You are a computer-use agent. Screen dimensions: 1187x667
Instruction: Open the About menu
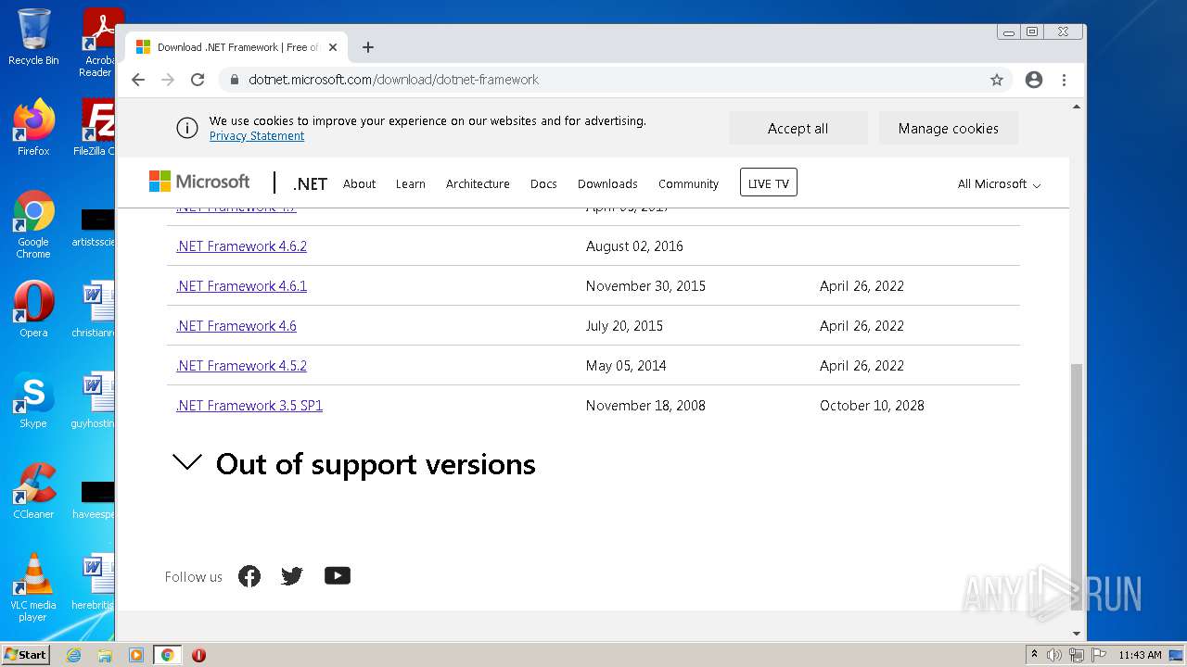[360, 183]
